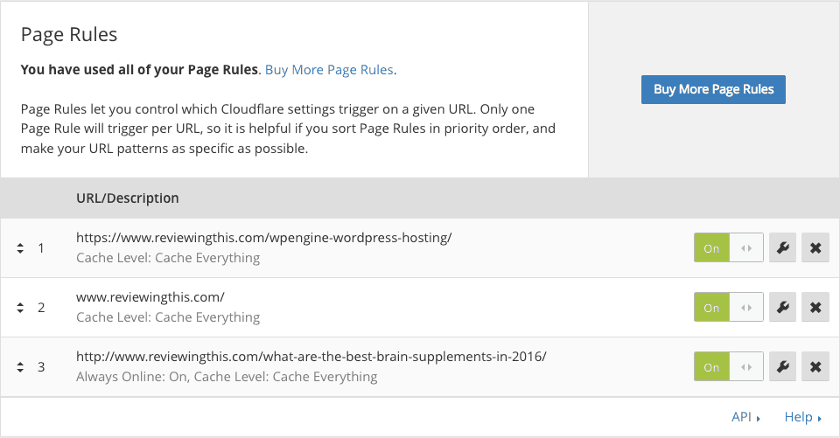Edit rule 1 with wrench icon
This screenshot has height=438, width=840.
[x=782, y=247]
